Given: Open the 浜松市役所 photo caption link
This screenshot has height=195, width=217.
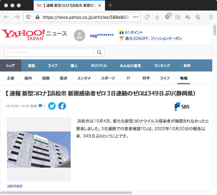Looking at the screenshot, I should (x=15, y=186).
